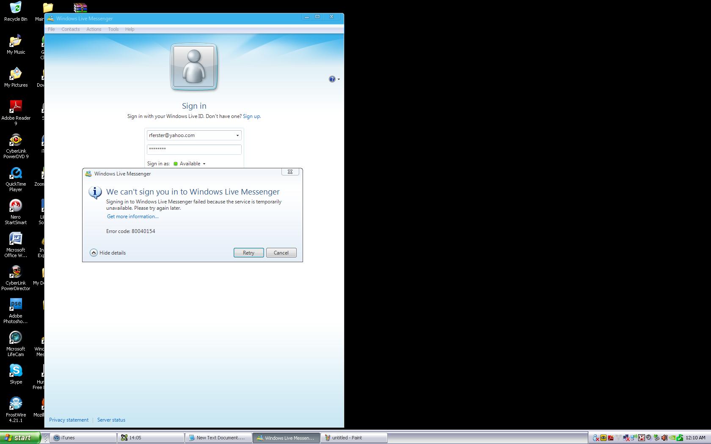This screenshot has height=444, width=711.
Task: Click the Adobe Acrobat tray icon
Action: [x=611, y=438]
